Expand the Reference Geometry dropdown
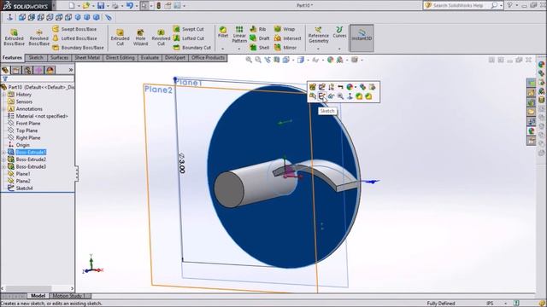The width and height of the screenshot is (547, 307). pos(318,49)
